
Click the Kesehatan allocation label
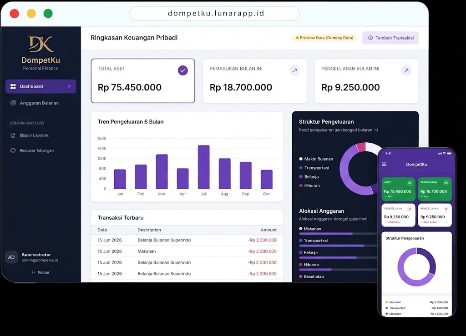point(314,276)
